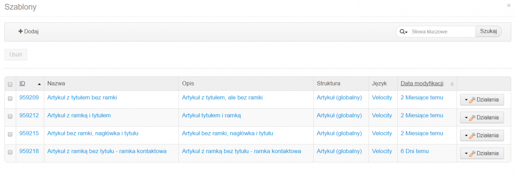The image size is (515, 182).
Task: Close the Szablony dialog
Action: [x=509, y=6]
